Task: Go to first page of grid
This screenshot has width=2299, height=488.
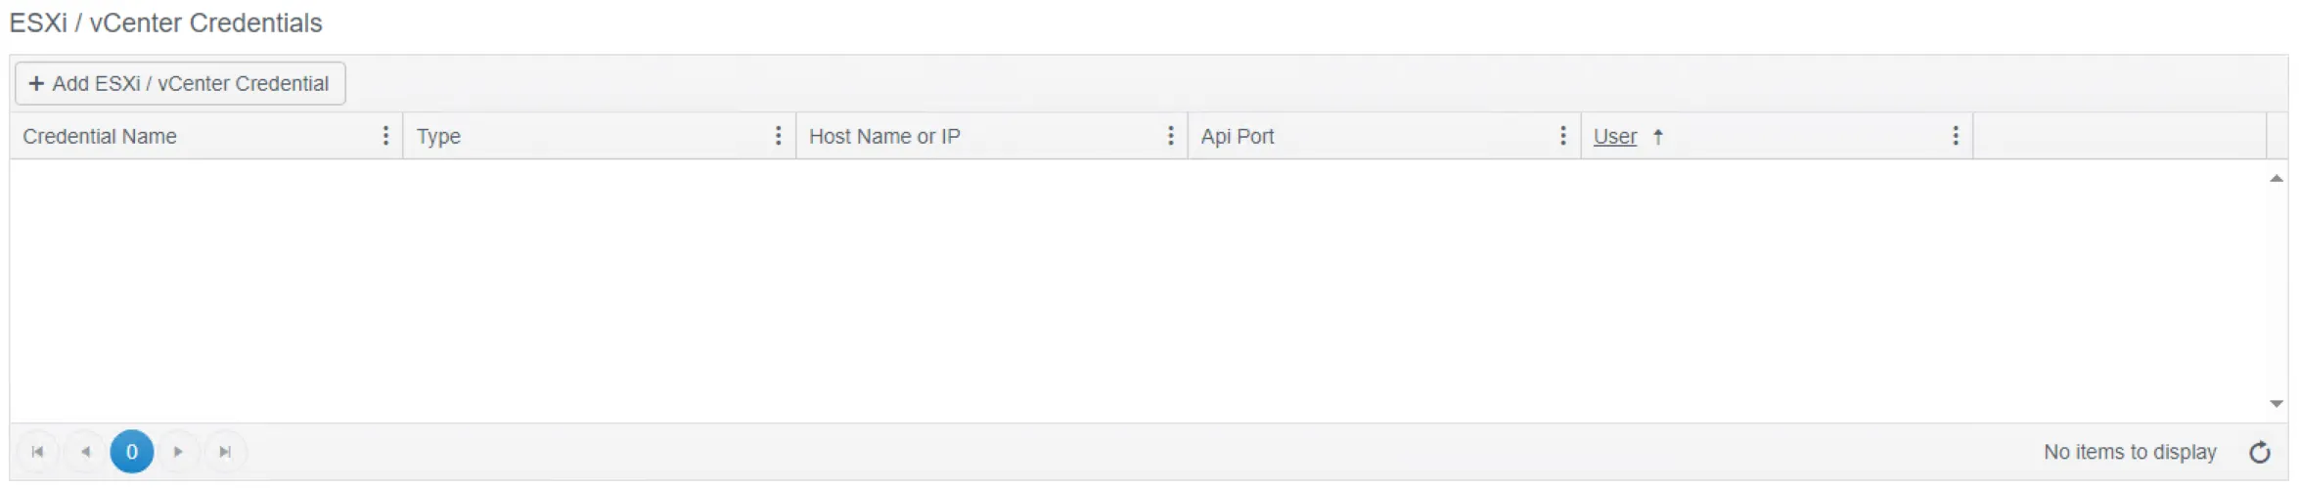Action: click(x=37, y=452)
